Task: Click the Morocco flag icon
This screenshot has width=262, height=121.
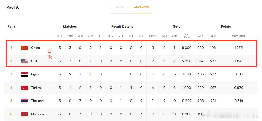Action: coord(25,114)
